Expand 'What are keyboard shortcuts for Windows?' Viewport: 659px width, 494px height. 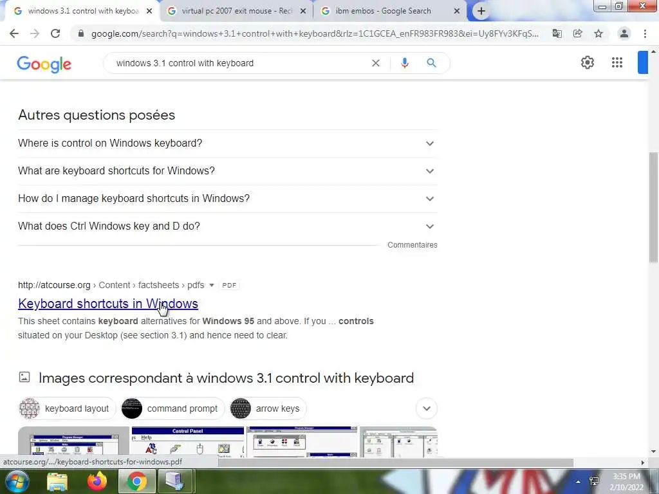(x=227, y=171)
